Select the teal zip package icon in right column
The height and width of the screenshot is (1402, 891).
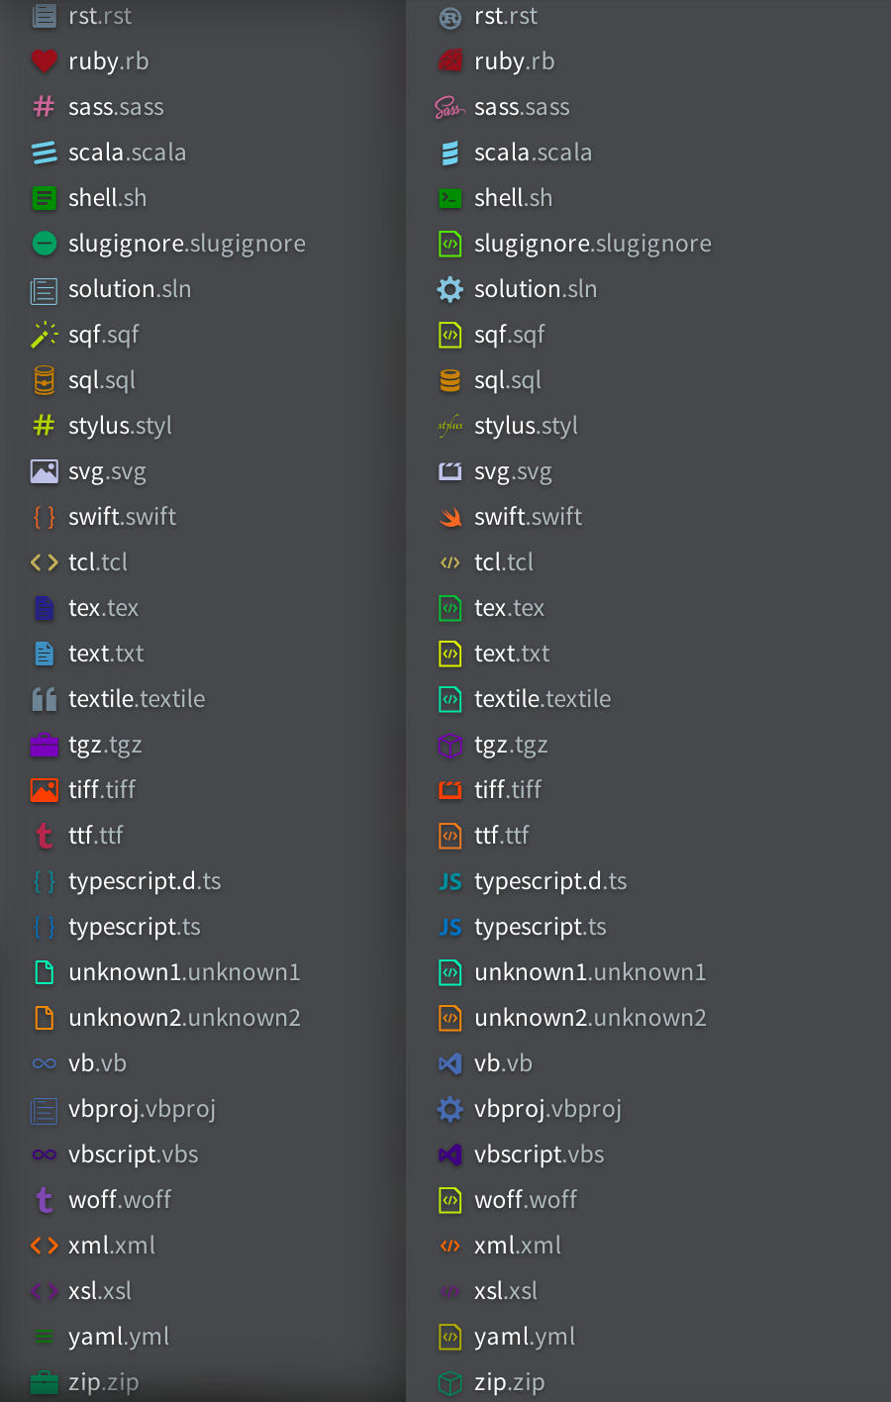[x=450, y=1382]
